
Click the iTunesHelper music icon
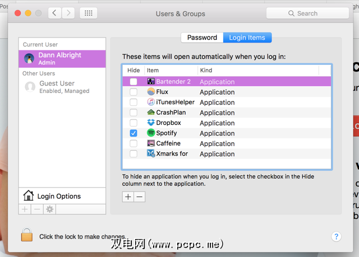(151, 102)
